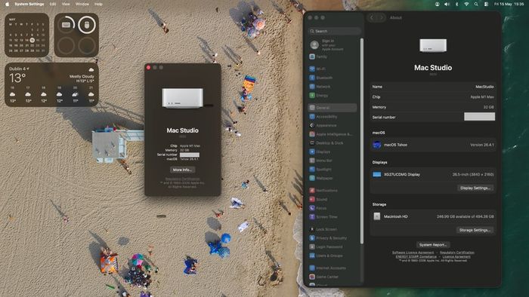The width and height of the screenshot is (529, 297).
Task: Open Screen Time settings in sidebar
Action: click(x=333, y=217)
